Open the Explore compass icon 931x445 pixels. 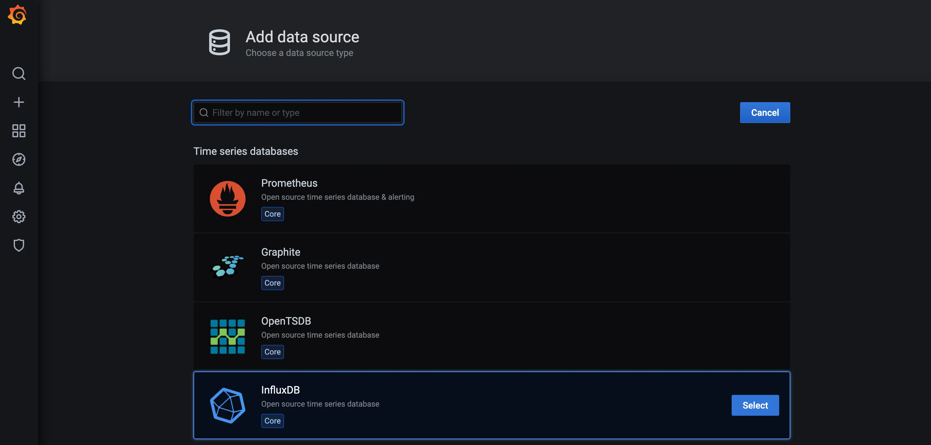[x=19, y=159]
